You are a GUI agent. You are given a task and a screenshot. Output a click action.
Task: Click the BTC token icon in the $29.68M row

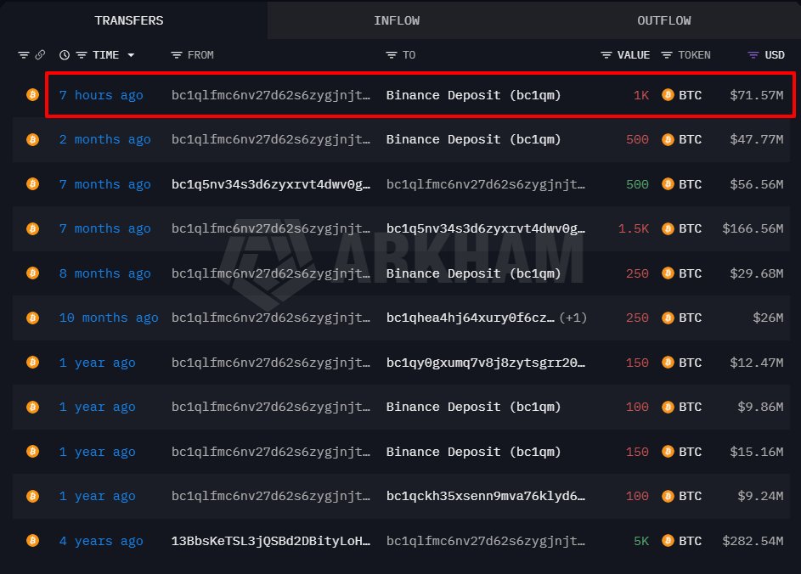click(668, 273)
